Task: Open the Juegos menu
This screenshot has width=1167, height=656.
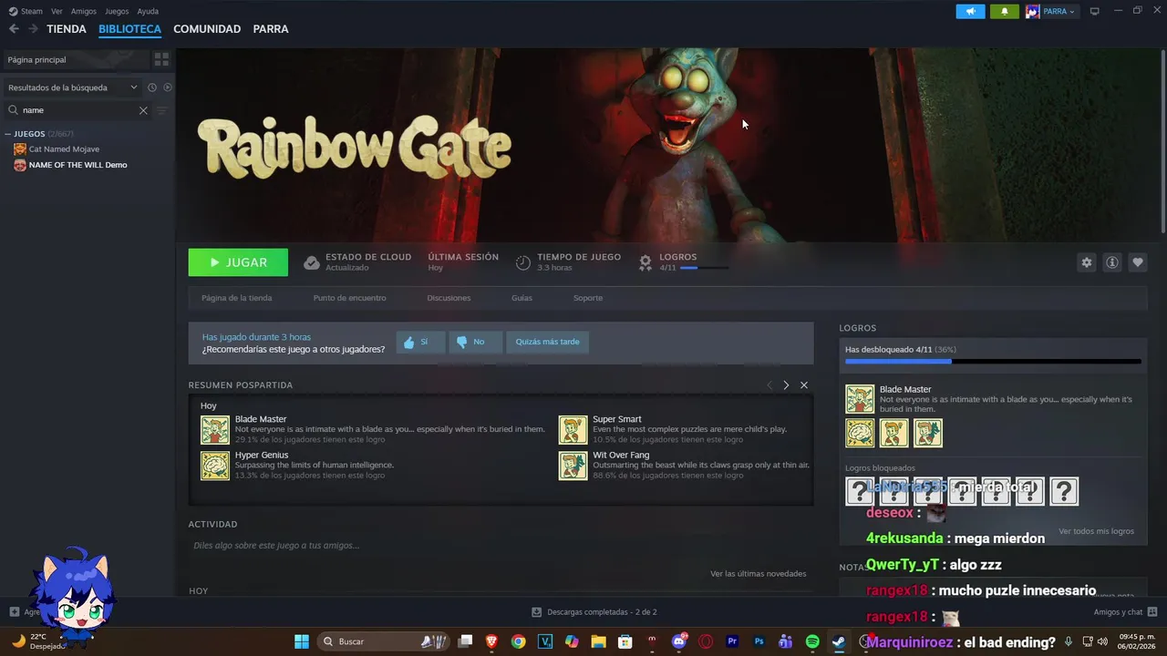Action: [117, 12]
